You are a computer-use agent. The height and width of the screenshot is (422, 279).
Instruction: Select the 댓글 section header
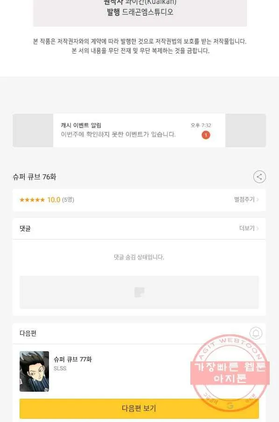click(25, 229)
